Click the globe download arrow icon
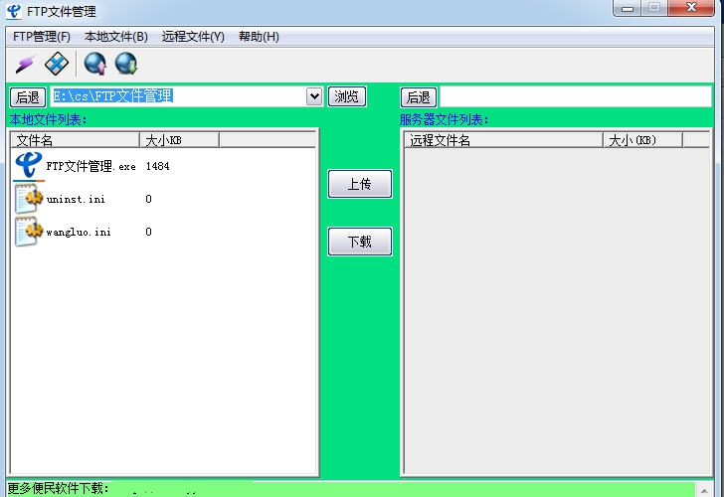 [x=126, y=64]
